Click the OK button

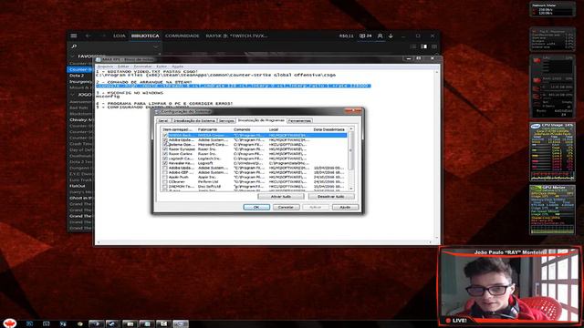pos(256,207)
